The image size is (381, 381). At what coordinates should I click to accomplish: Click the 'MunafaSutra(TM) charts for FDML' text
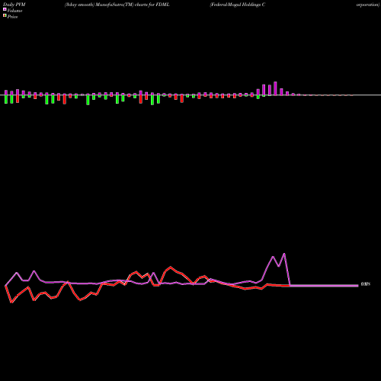point(133,5)
